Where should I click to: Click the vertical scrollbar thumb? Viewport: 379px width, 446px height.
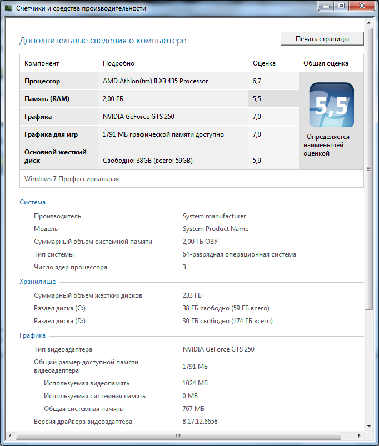coord(369,169)
